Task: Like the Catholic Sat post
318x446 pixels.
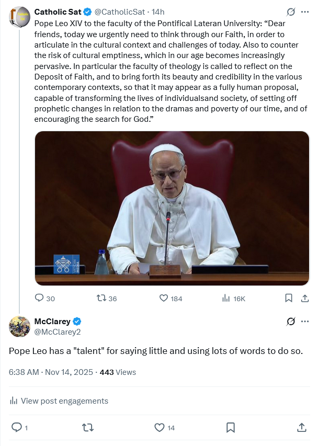Action: tap(164, 298)
